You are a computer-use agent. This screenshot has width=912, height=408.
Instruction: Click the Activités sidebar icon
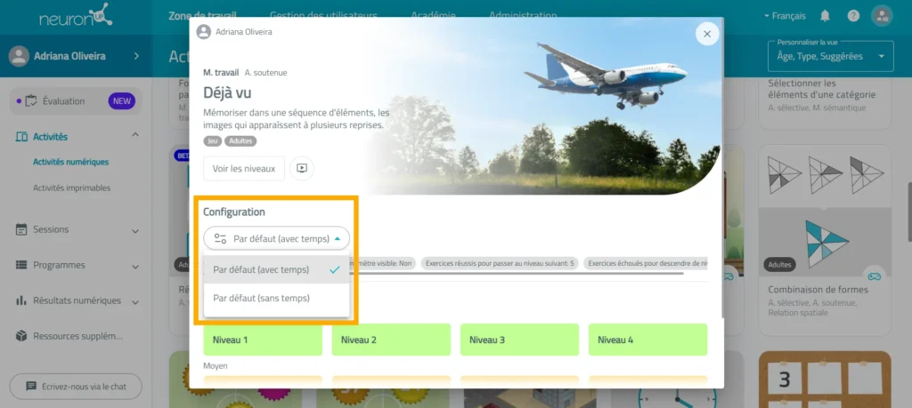point(21,137)
